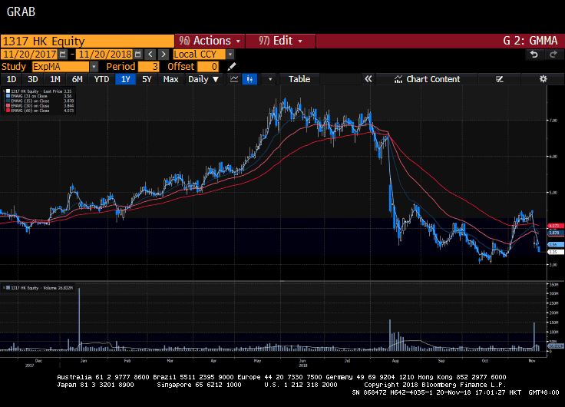The height and width of the screenshot is (407, 565).
Task: Select the 6M time range
Action: tap(77, 79)
